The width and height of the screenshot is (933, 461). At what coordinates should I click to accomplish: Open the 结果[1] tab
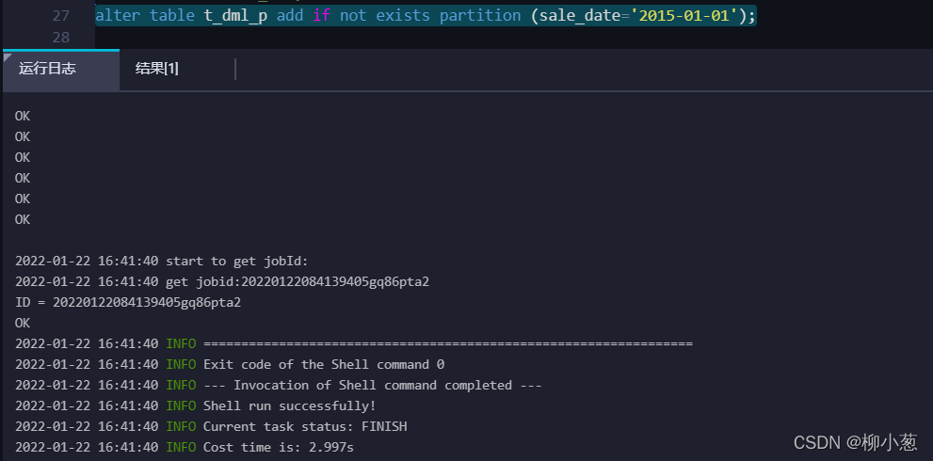[x=157, y=69]
